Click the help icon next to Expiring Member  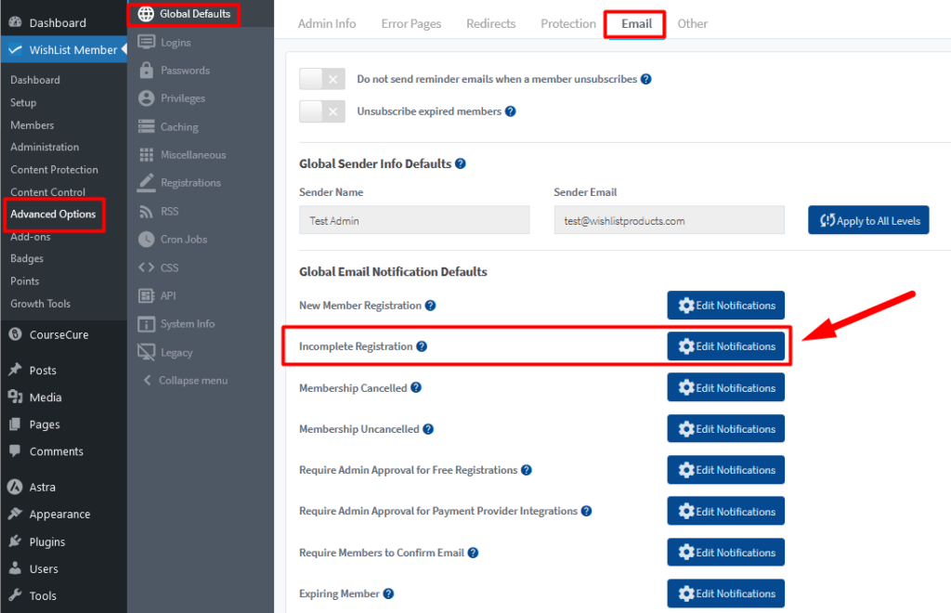click(x=389, y=593)
